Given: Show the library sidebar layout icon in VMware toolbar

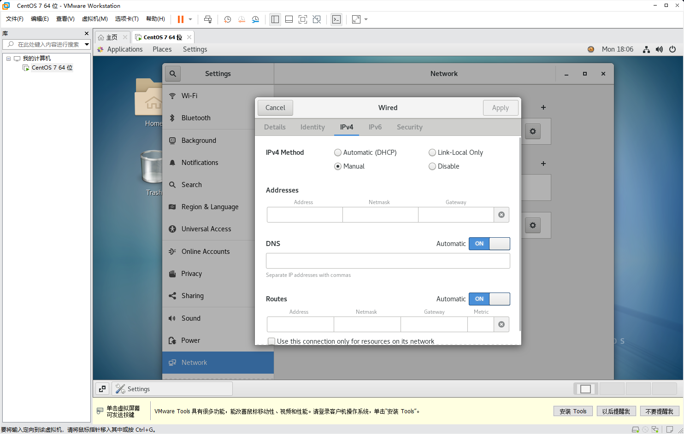Looking at the screenshot, I should (275, 19).
